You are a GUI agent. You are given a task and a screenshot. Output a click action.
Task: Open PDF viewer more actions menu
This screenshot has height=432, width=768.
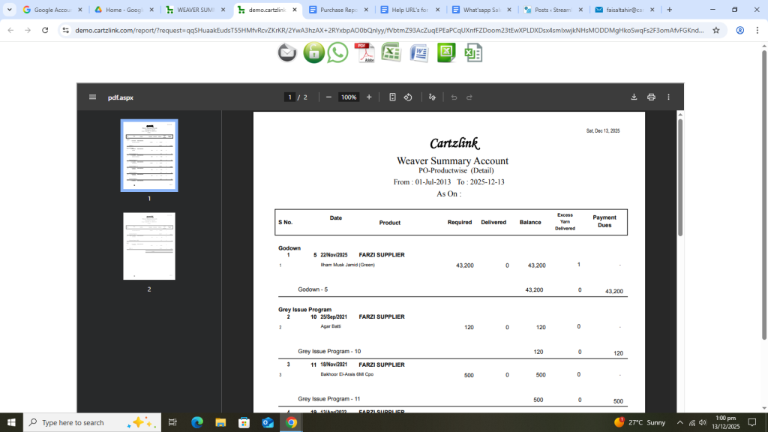click(668, 97)
